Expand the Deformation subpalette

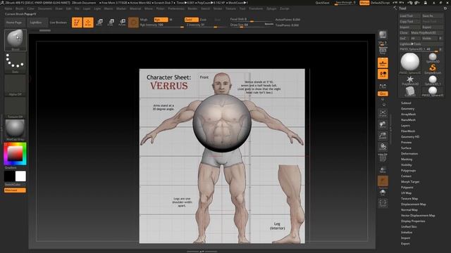click(x=409, y=154)
